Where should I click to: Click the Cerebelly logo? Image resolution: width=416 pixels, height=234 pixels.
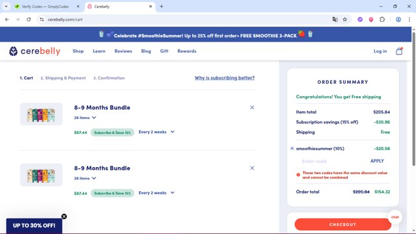[34, 51]
